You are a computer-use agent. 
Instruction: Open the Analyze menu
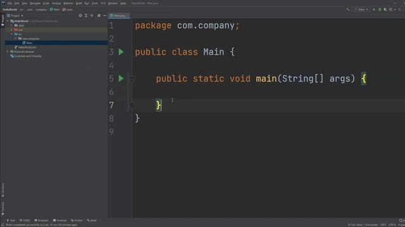coord(56,3)
